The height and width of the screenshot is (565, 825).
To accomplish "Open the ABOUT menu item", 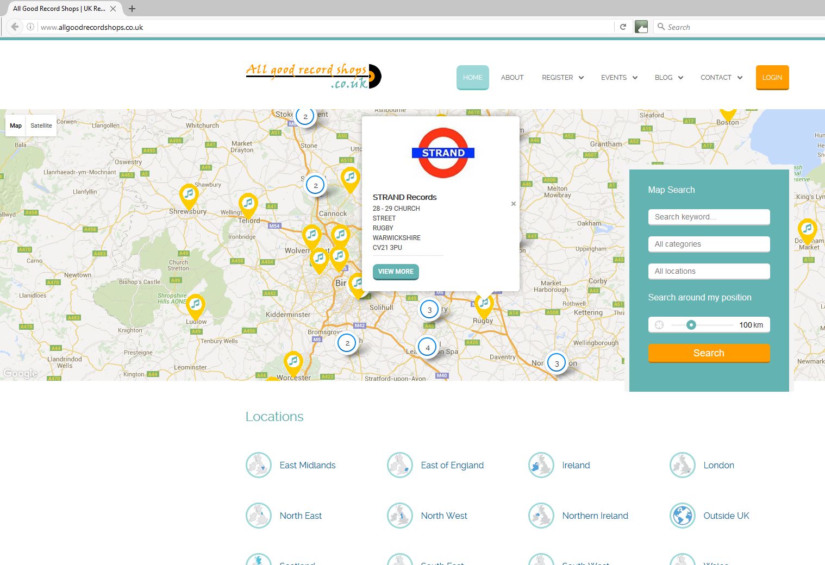I will 512,78.
